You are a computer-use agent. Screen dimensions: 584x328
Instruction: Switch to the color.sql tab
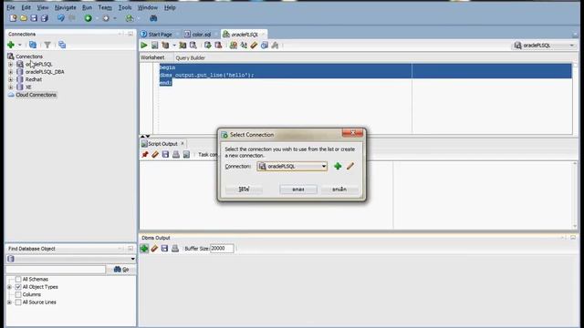click(198, 35)
